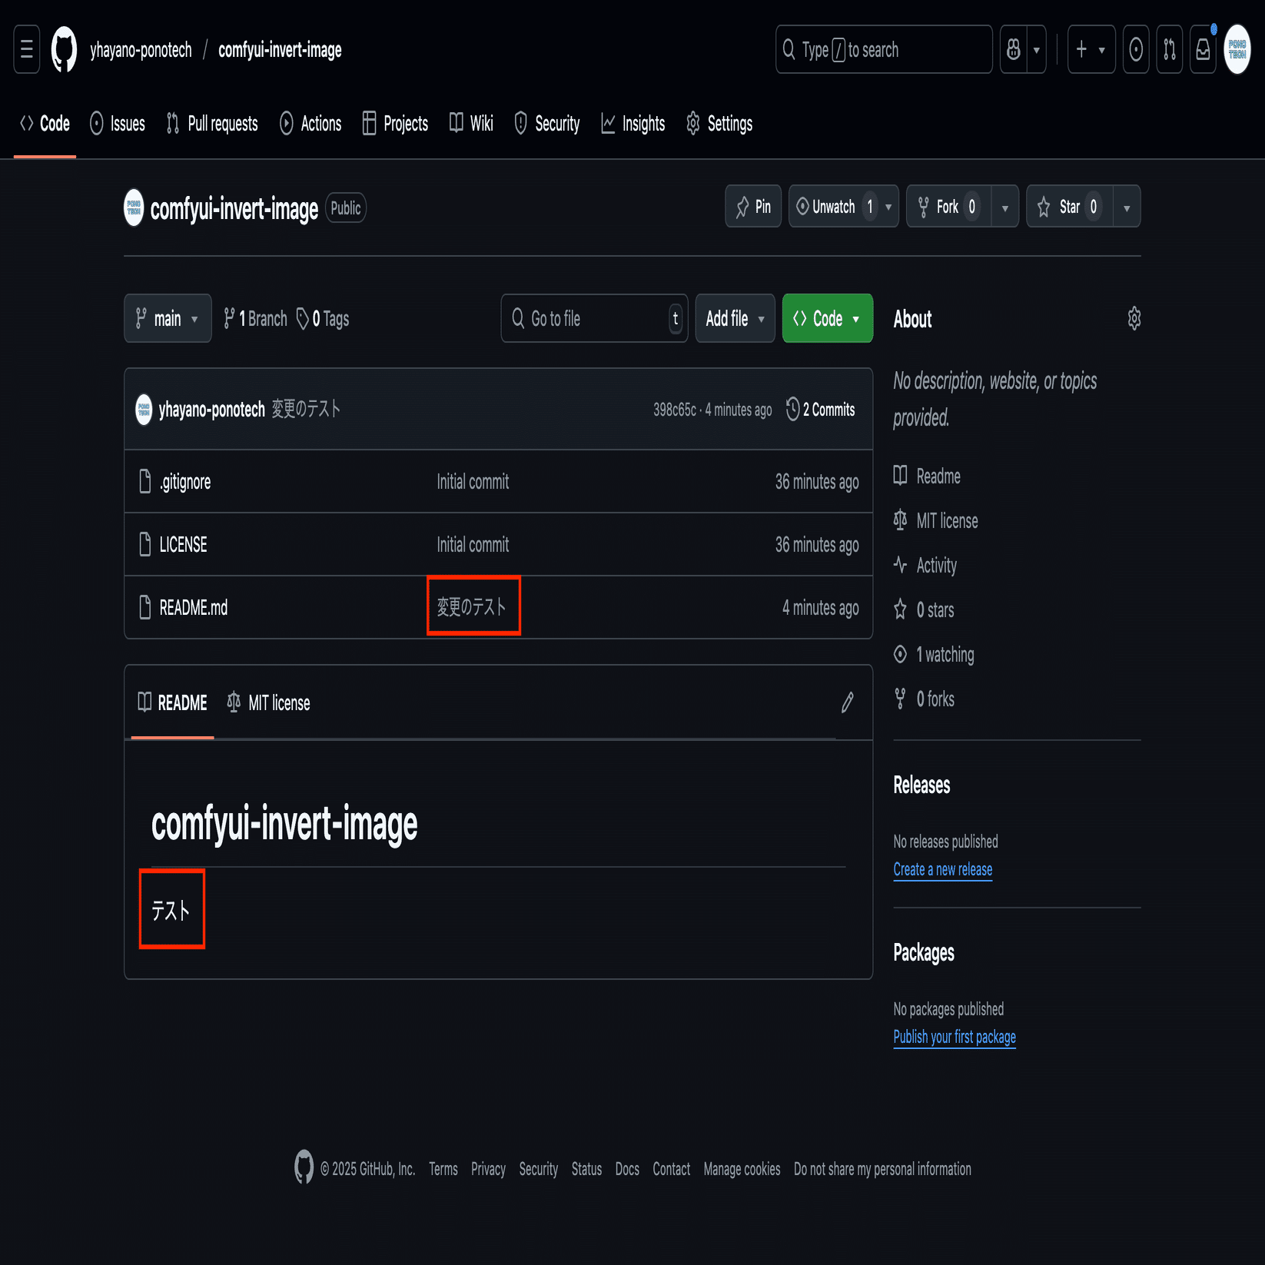View the 2 Commits history
The image size is (1265, 1265).
pos(821,410)
